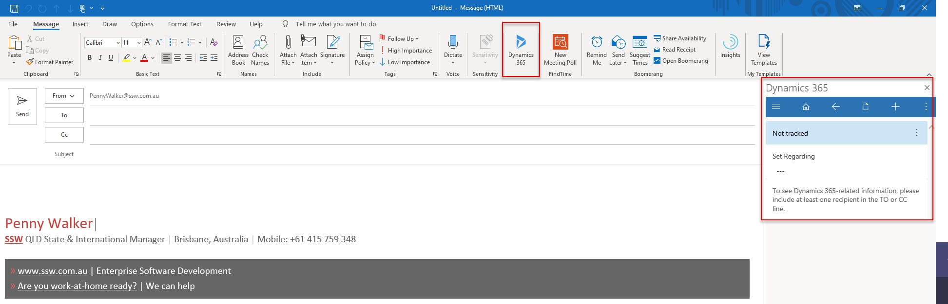Create a New Meeting Poll
The width and height of the screenshot is (948, 304).
tap(560, 50)
